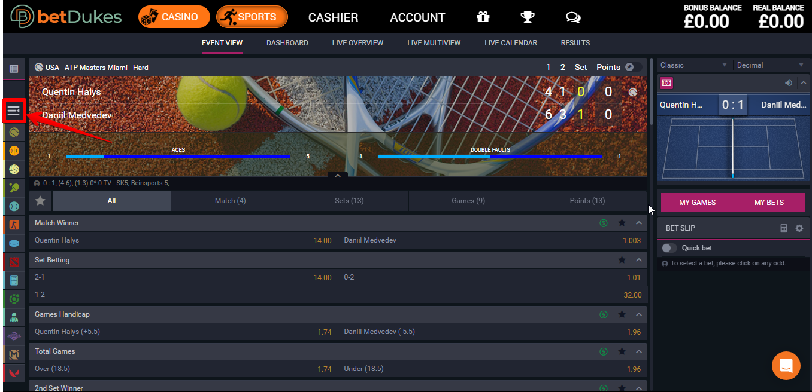Open the gift promotions icon
This screenshot has height=392, width=812.
click(483, 17)
